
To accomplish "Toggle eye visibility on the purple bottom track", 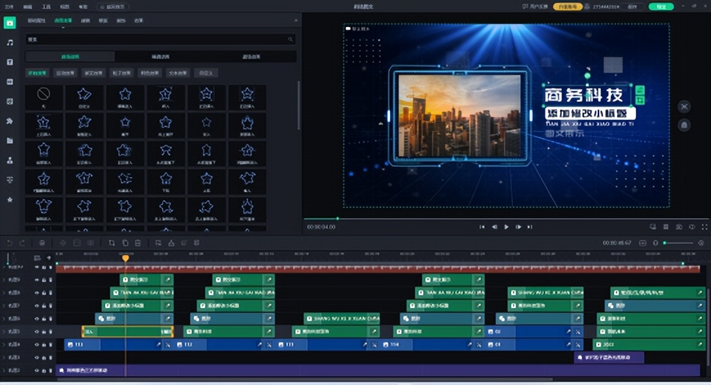I will click(37, 370).
